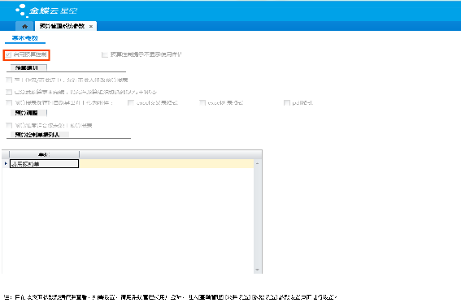Enable the second excel format checkbox
461x307 pixels.
pos(202,102)
